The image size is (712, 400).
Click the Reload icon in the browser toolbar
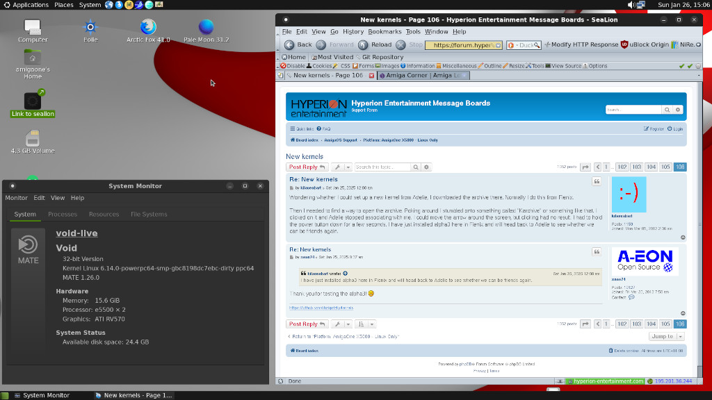[x=363, y=44]
